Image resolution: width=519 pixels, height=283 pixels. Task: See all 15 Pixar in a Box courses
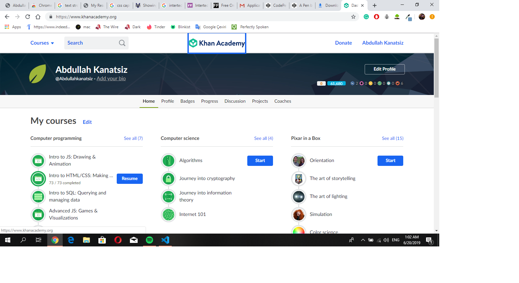(x=393, y=138)
